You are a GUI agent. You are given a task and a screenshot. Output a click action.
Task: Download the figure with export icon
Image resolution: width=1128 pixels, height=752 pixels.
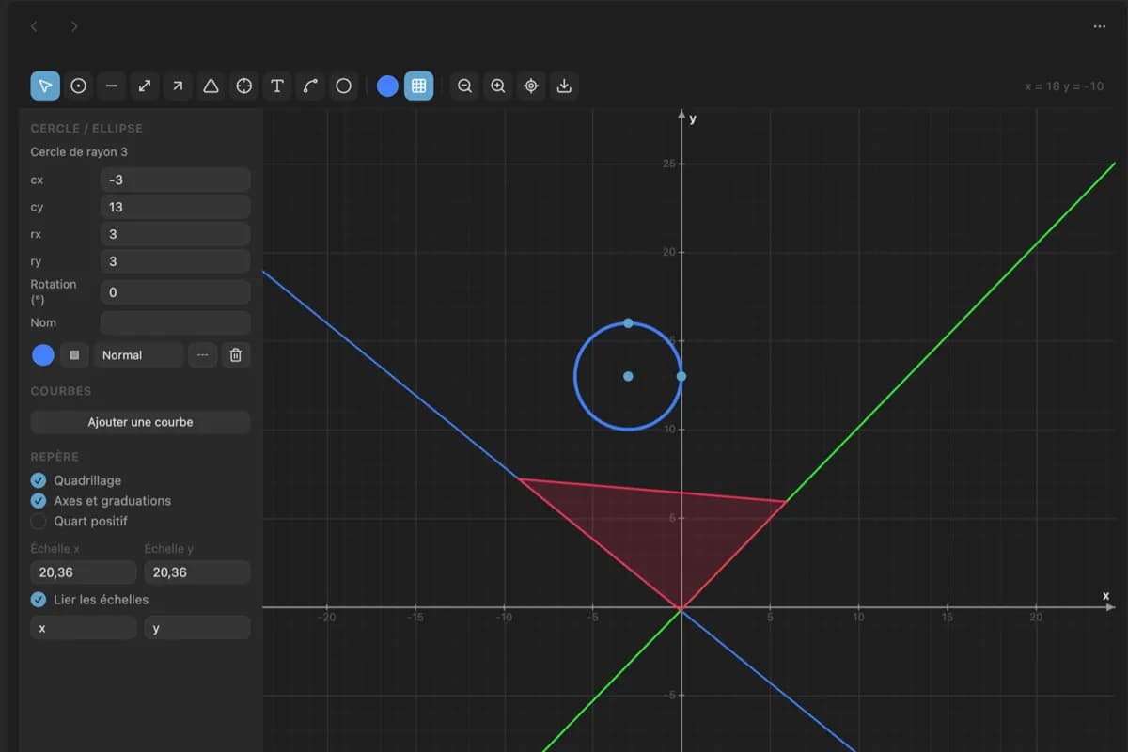pyautogui.click(x=564, y=86)
